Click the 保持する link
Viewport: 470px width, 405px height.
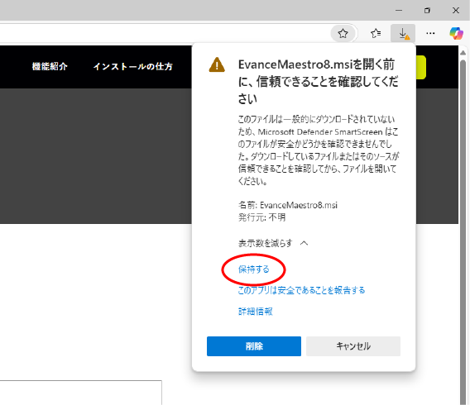click(253, 269)
